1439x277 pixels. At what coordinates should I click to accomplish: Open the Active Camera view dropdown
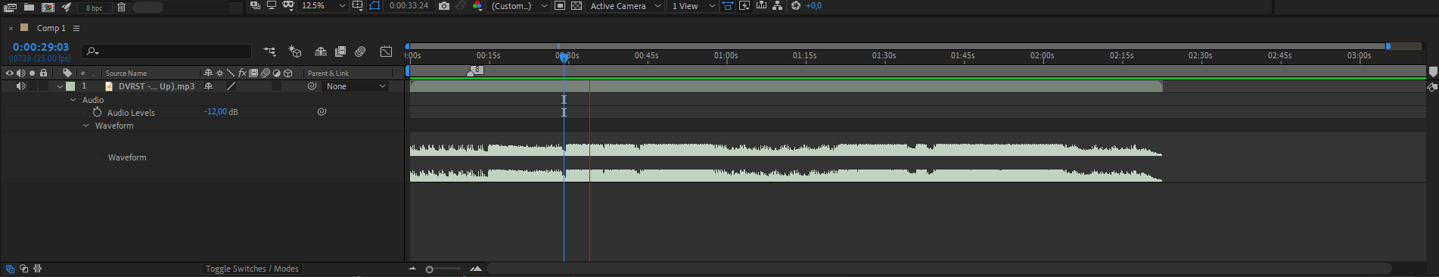click(626, 5)
